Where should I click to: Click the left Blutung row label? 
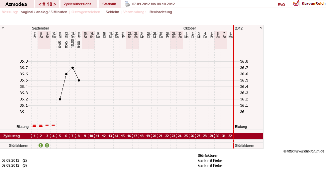click(23, 127)
